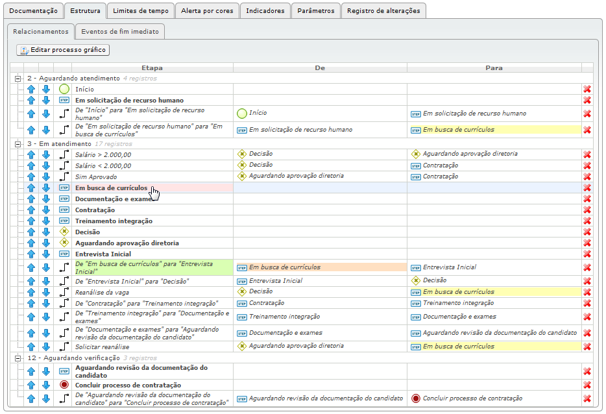
Task: Move Treinamento integração step down
Action: [x=46, y=221]
